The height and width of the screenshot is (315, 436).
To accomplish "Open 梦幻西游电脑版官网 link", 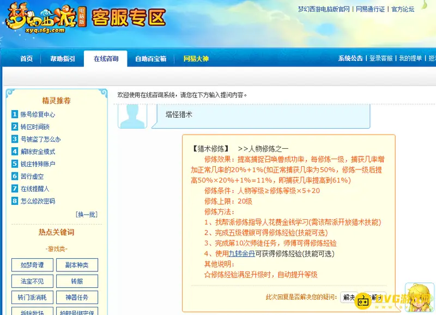I will 324,9.
